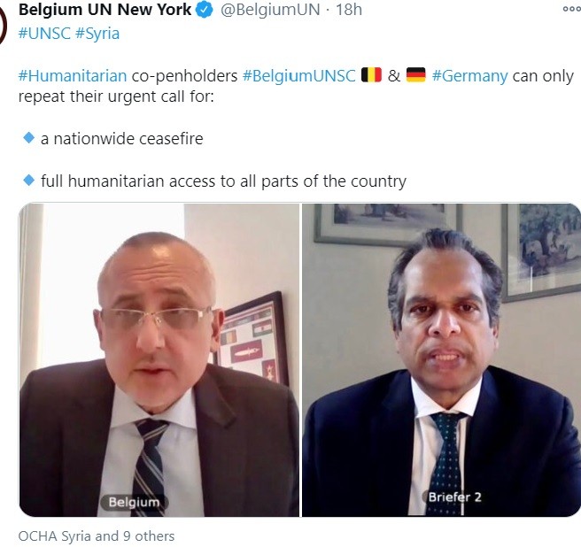Click the Briefer 2 caption label
Image resolution: width=581 pixels, height=547 pixels.
pos(454,497)
